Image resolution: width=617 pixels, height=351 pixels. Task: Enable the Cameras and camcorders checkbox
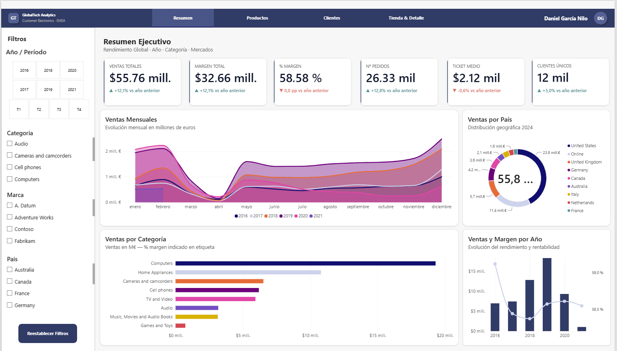10,156
